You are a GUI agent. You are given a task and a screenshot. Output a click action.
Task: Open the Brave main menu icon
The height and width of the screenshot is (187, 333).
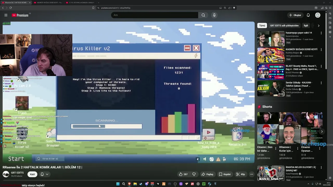(330, 8)
